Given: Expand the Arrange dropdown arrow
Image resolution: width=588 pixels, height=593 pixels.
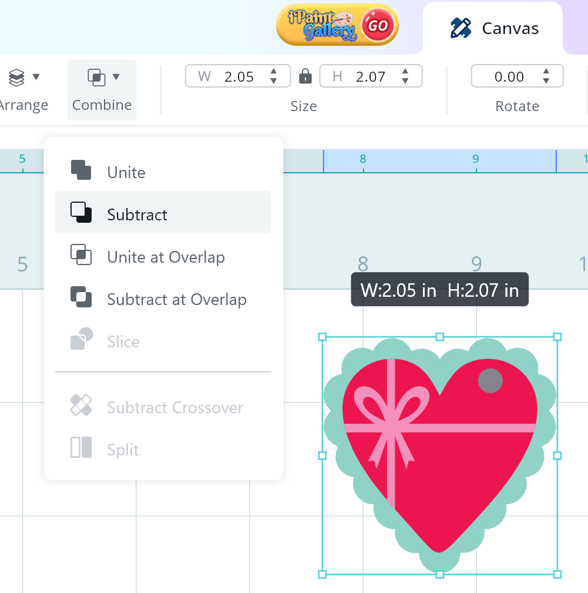Looking at the screenshot, I should [36, 77].
